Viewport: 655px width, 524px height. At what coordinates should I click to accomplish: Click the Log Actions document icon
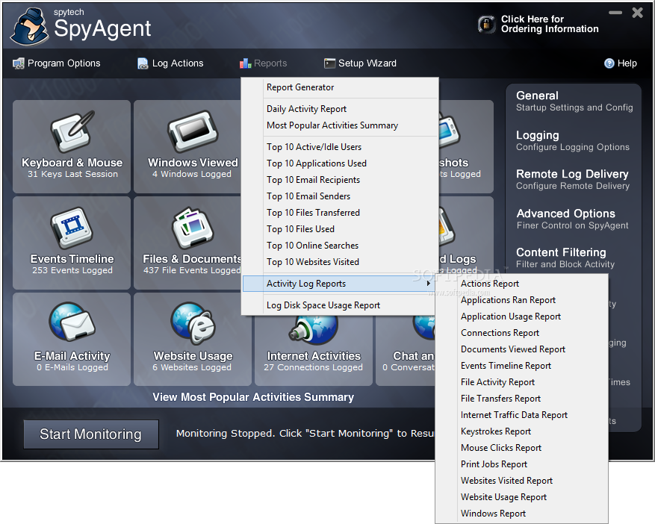coord(143,63)
